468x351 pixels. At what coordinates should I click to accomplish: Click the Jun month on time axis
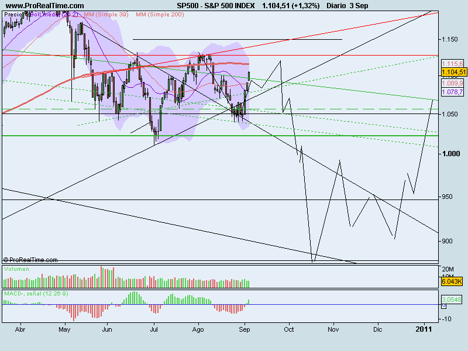107,329
